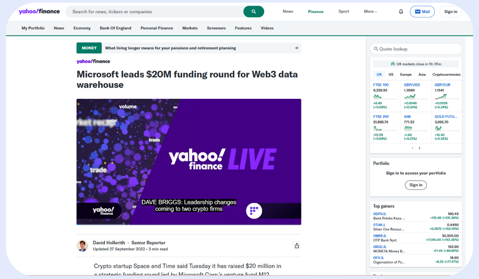Viewport: 479px width, 279px height.
Task: Click the arrow on the Money banner
Action: (296, 48)
